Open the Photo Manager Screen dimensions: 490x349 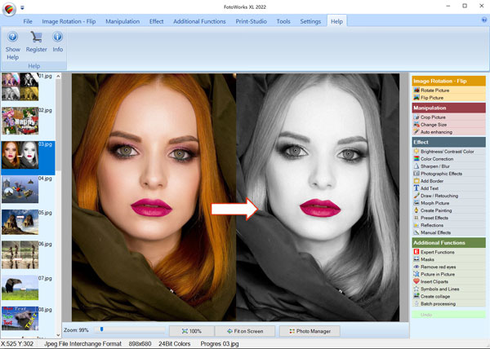click(310, 331)
